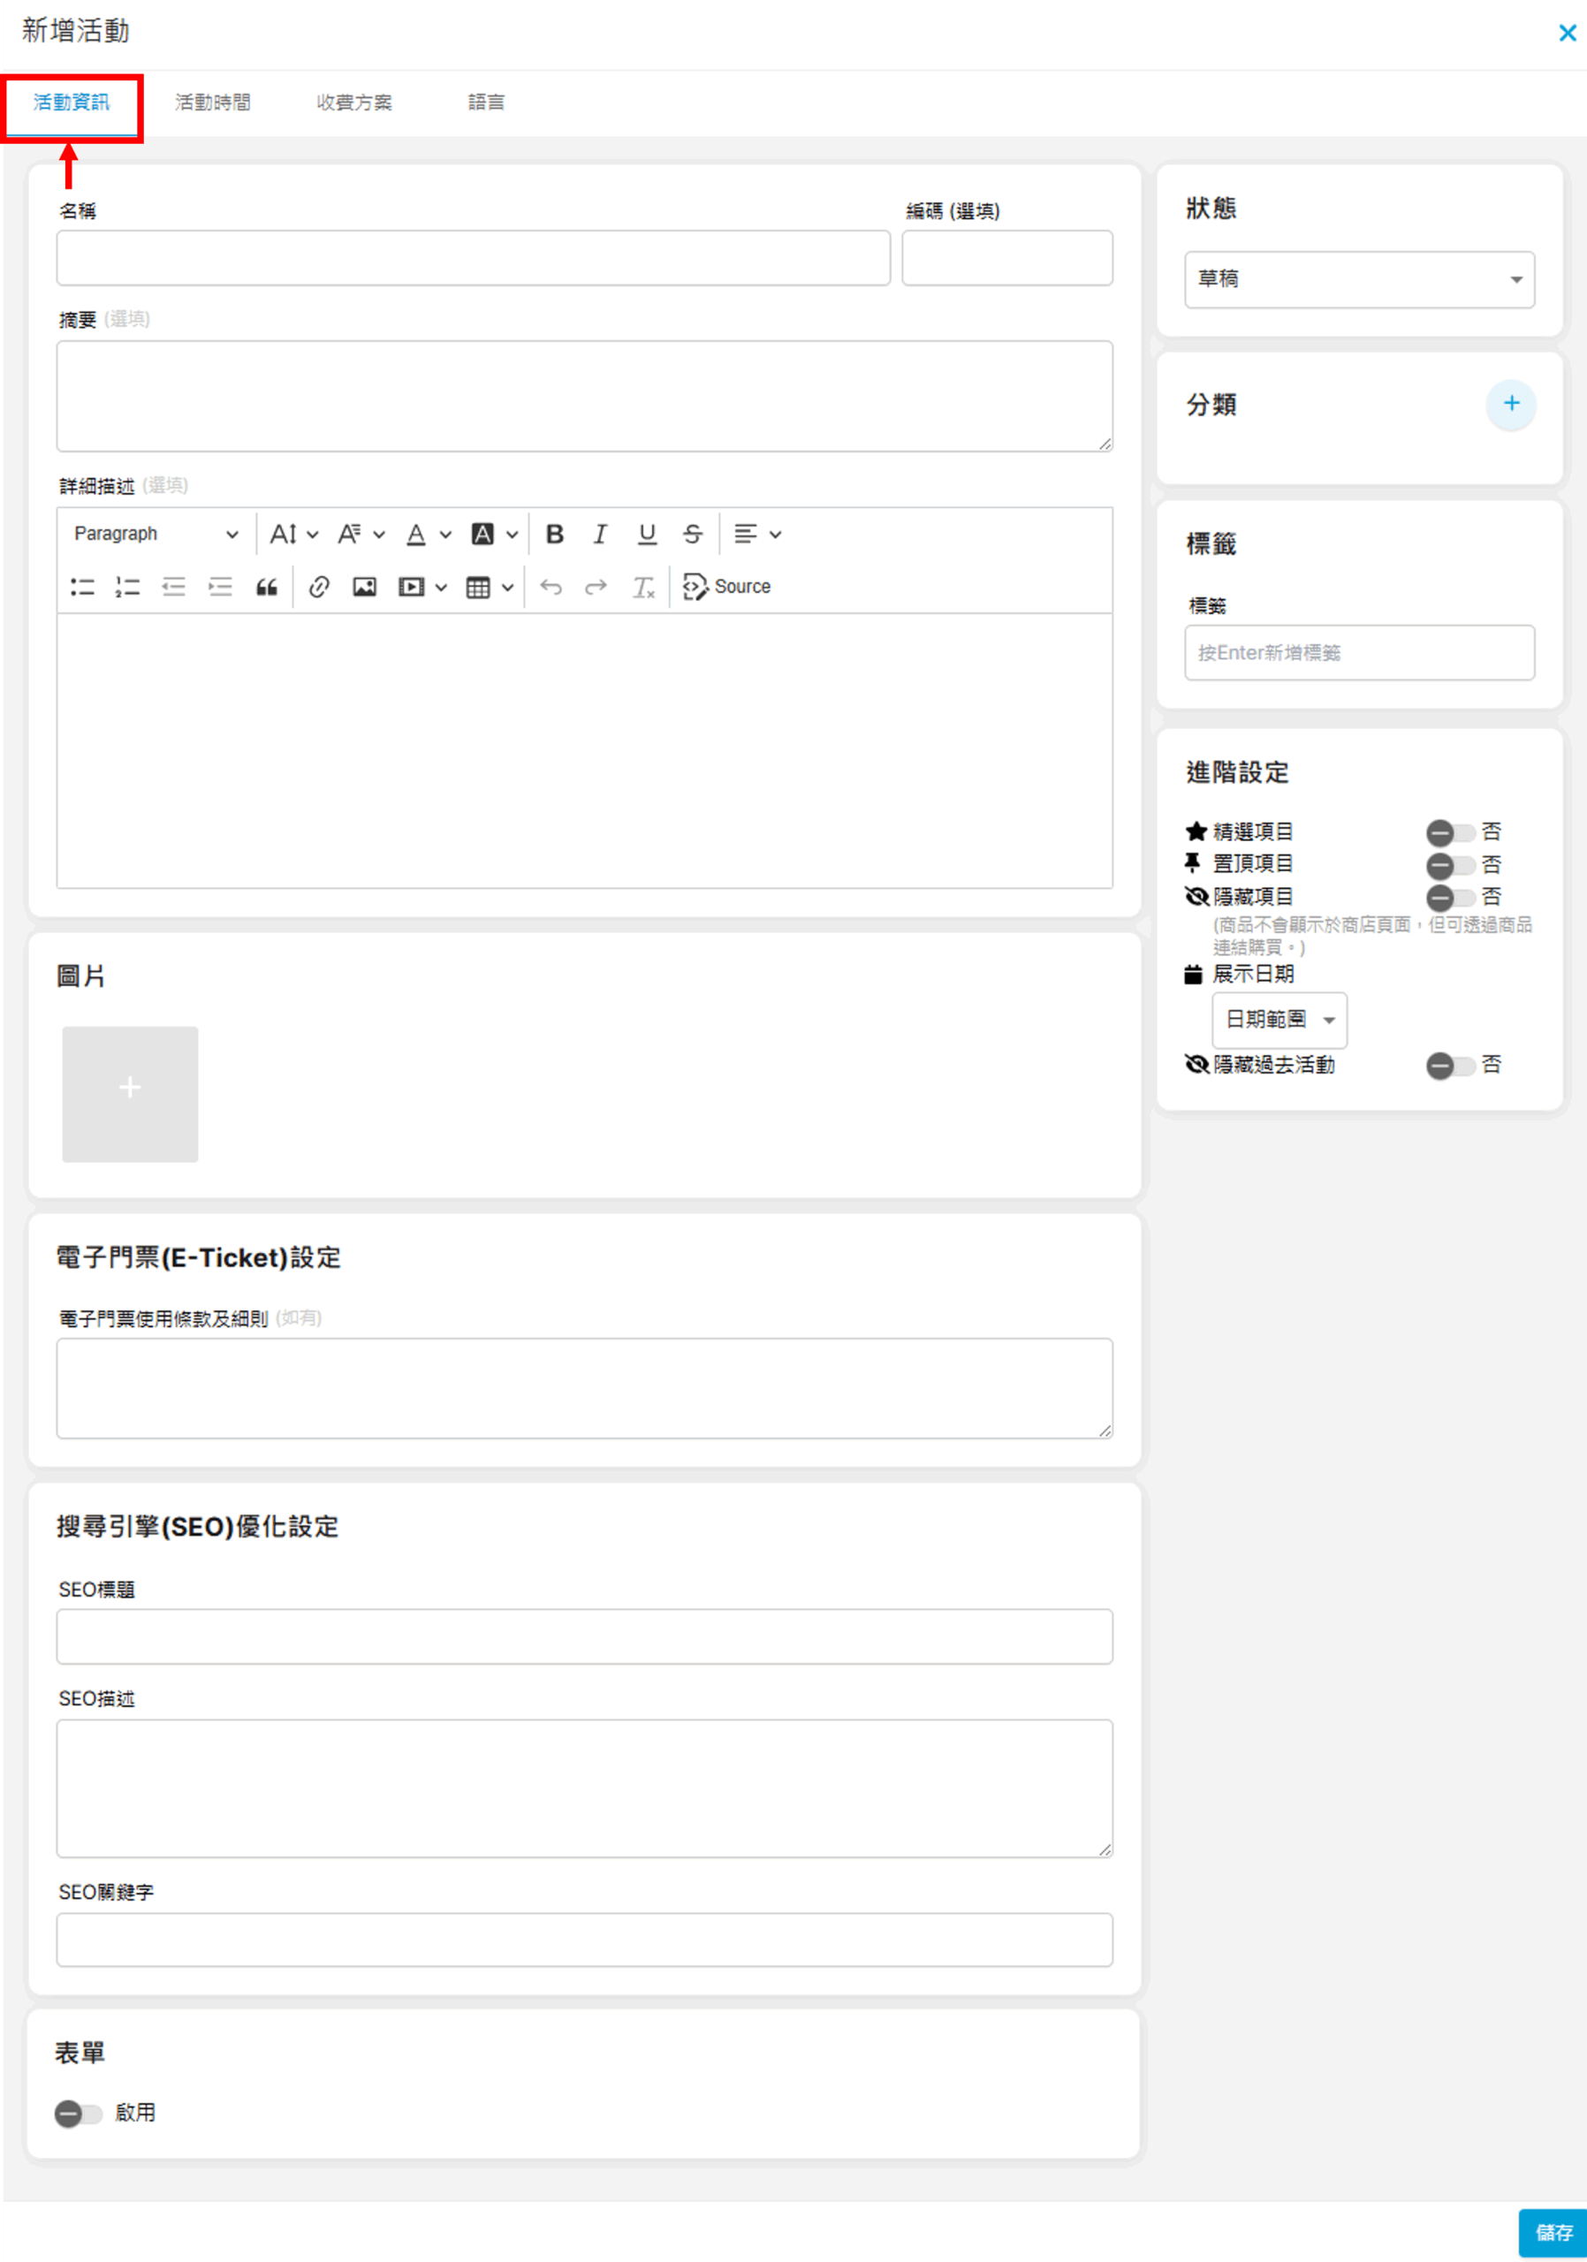This screenshot has width=1587, height=2262.
Task: Enable the 置頂項目 switch
Action: pyautogui.click(x=1448, y=865)
